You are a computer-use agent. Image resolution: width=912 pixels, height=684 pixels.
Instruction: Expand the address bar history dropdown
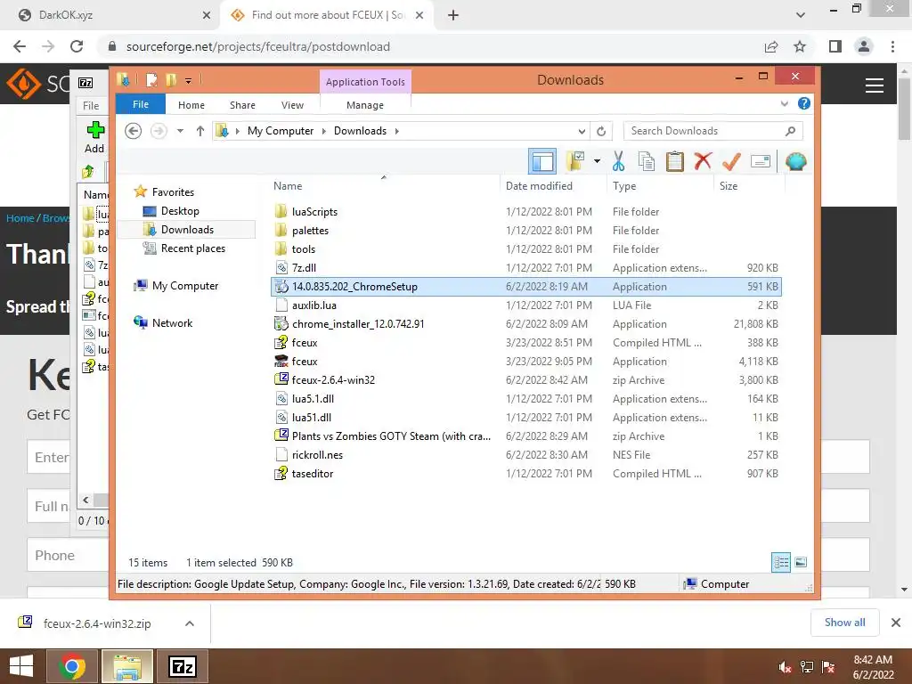pos(581,131)
